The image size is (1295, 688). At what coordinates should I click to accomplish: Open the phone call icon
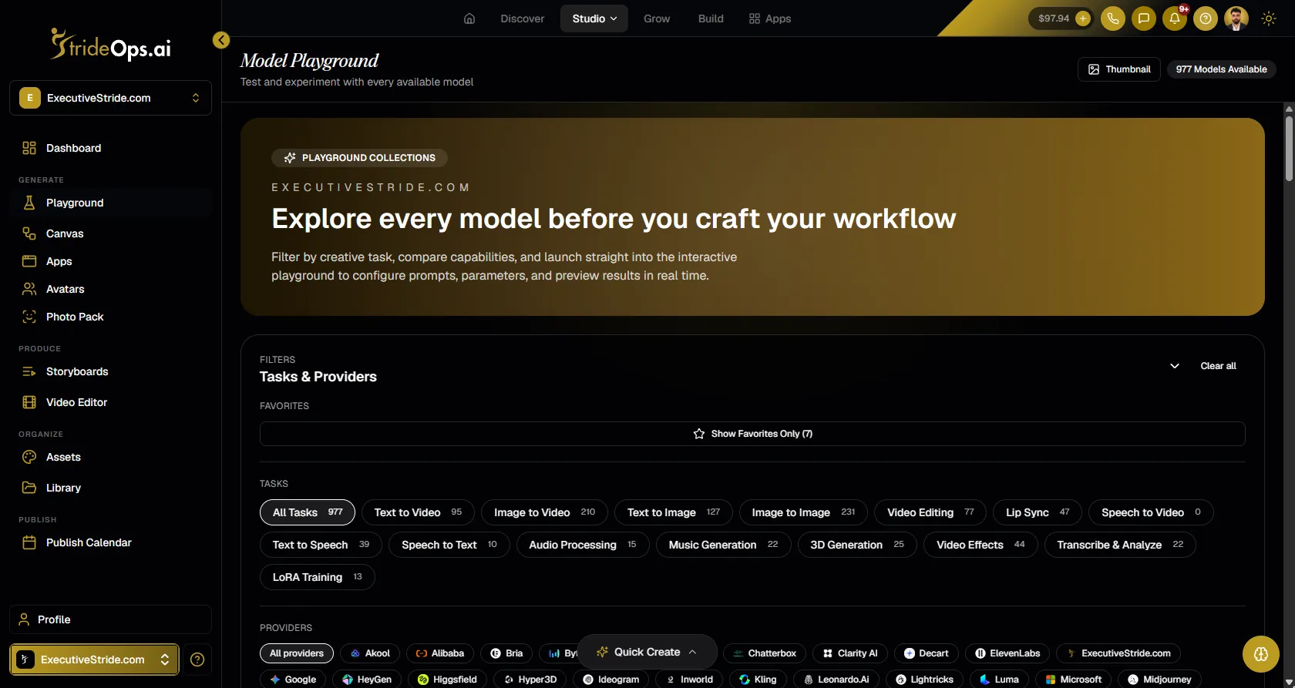click(1113, 18)
